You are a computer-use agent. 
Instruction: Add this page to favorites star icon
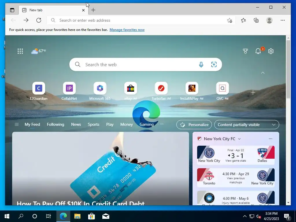coord(230,21)
